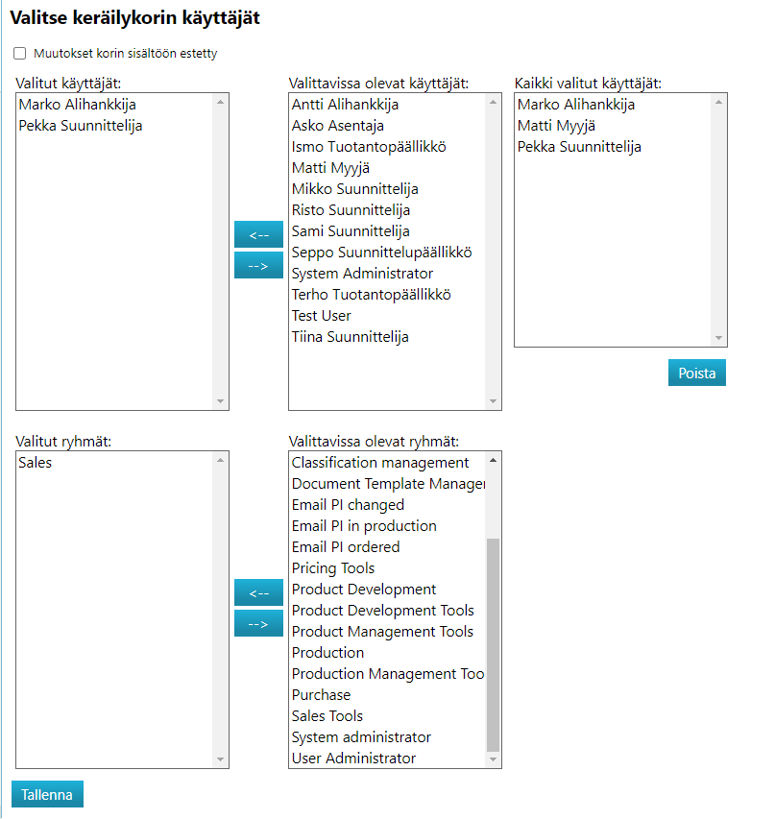Screen dimensions: 775x819
Task: Click the right arrow button for groups
Action: [258, 623]
